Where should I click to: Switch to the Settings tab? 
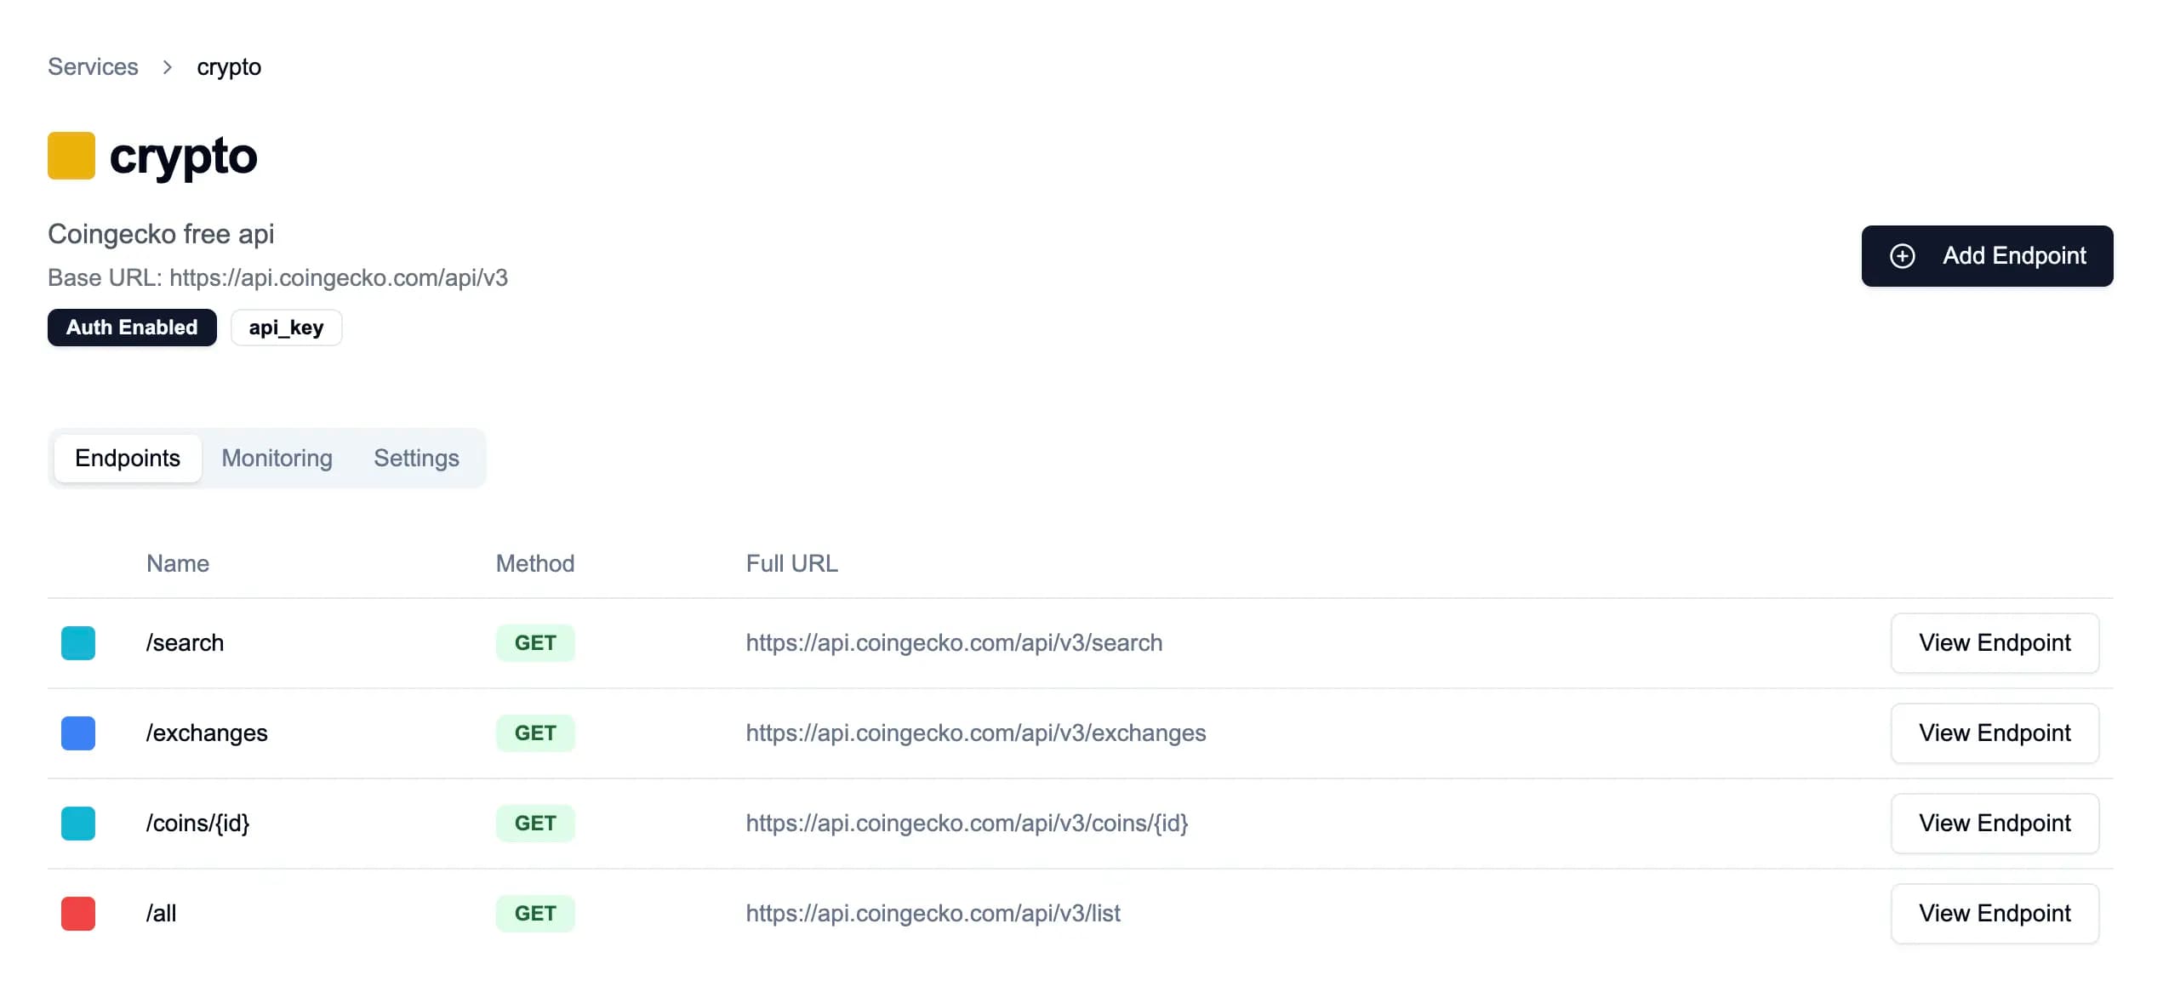pyautogui.click(x=417, y=458)
